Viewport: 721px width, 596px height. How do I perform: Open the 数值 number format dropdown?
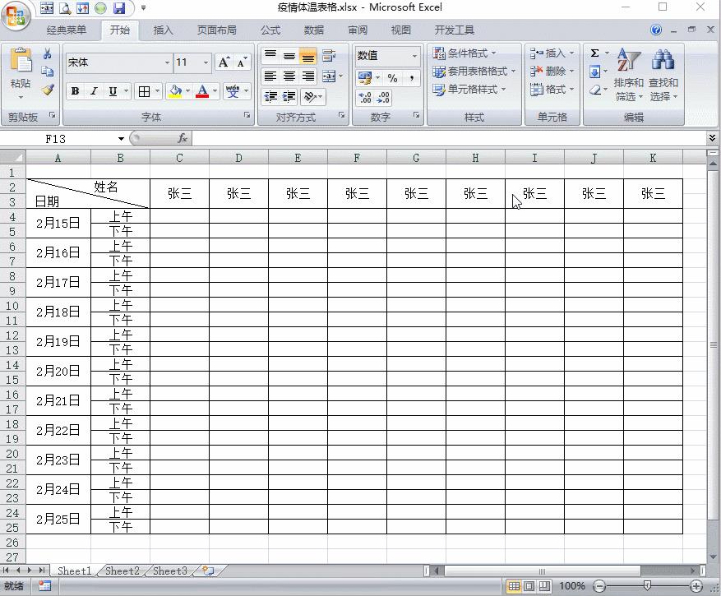[414, 56]
